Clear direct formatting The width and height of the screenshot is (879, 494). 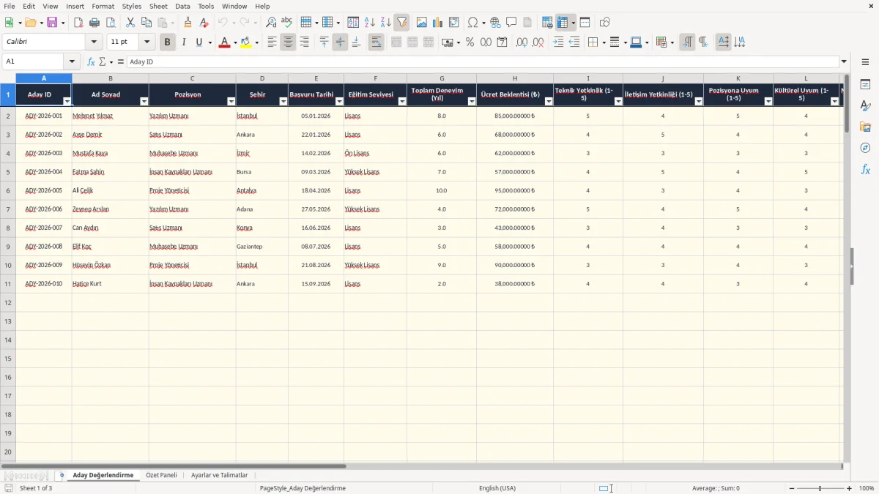204,23
